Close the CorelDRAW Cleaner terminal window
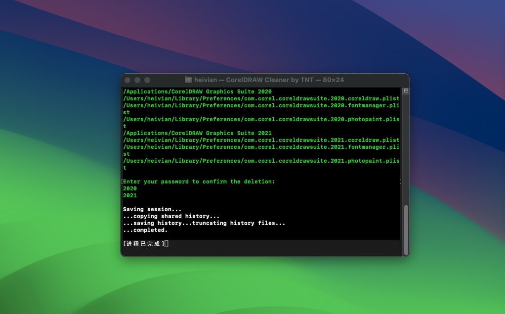Screen dimensions: 505x314 (x=127, y=80)
